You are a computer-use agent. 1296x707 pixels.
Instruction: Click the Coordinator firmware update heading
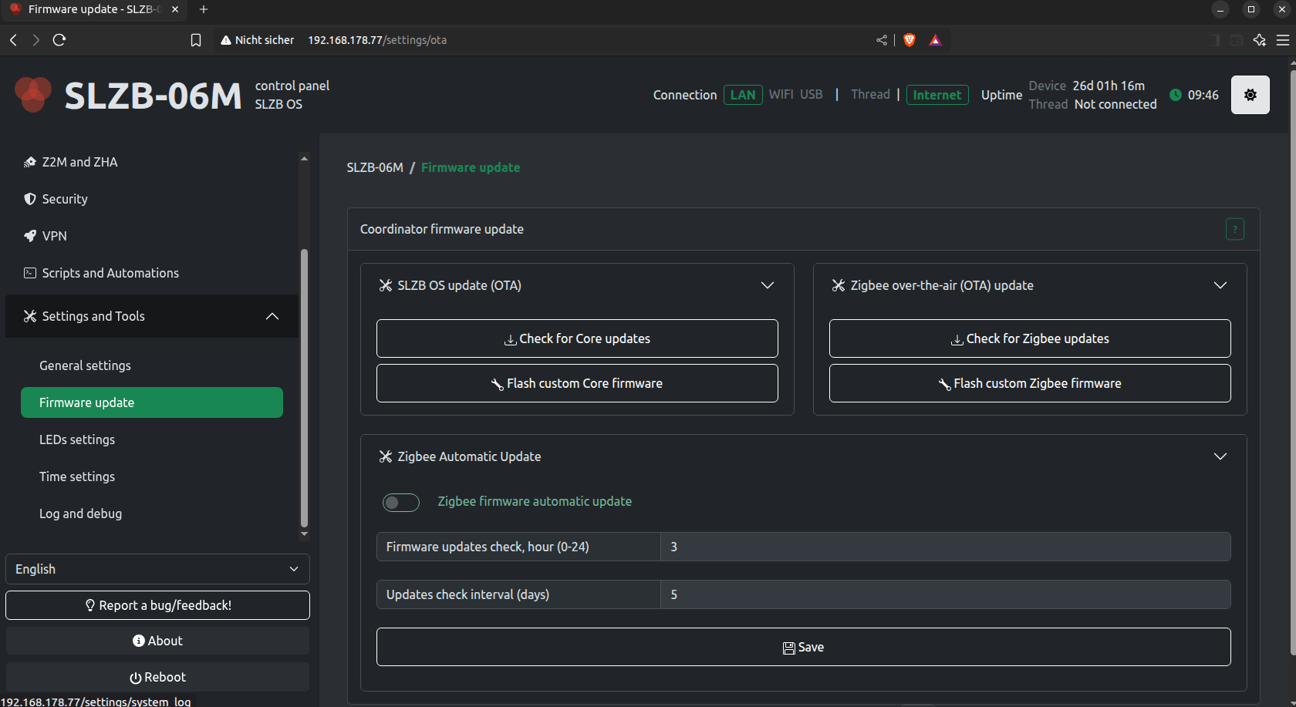tap(441, 229)
